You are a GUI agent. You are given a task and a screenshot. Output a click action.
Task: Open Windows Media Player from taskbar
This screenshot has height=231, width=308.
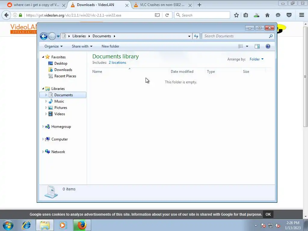pyautogui.click(x=63, y=225)
